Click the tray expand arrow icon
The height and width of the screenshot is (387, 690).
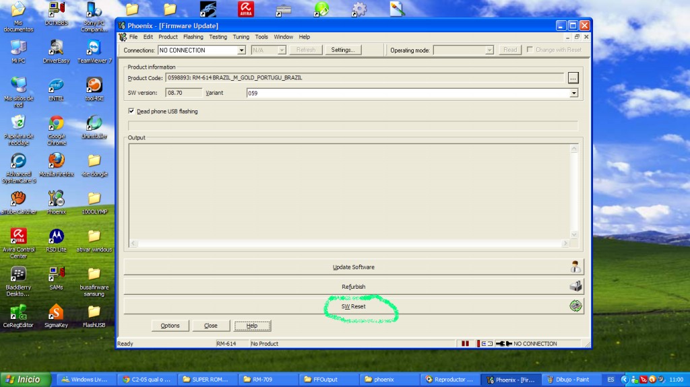pyautogui.click(x=624, y=379)
